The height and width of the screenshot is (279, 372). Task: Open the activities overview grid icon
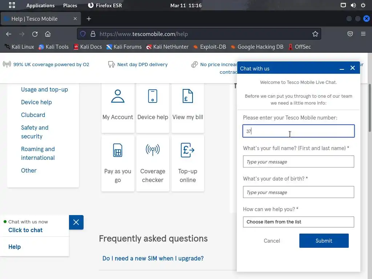12,5
